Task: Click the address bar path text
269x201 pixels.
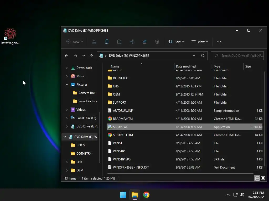Action: [129, 56]
